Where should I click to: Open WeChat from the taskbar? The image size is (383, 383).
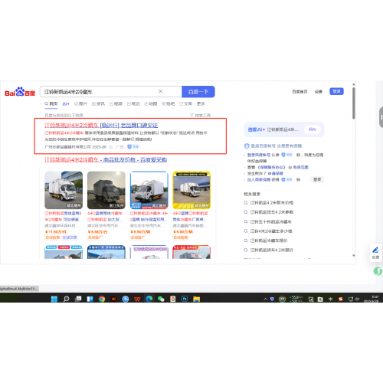pos(161,299)
